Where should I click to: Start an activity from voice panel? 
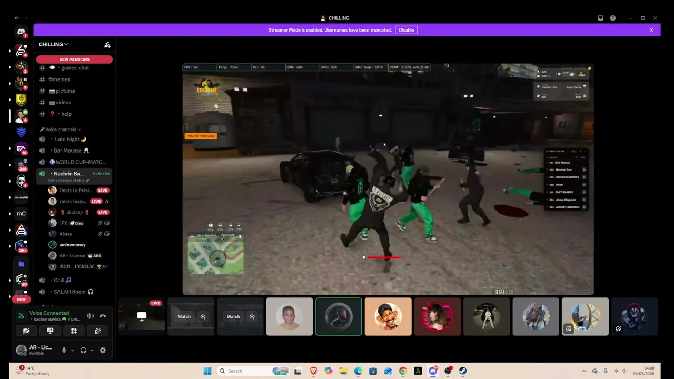(74, 331)
